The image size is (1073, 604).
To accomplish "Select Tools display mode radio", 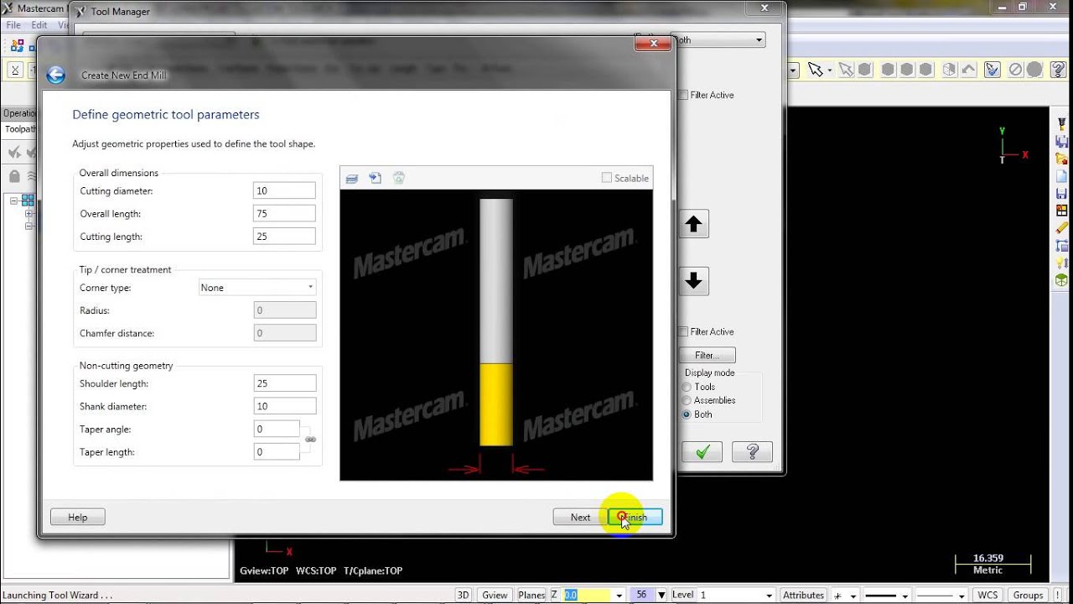I will point(687,387).
